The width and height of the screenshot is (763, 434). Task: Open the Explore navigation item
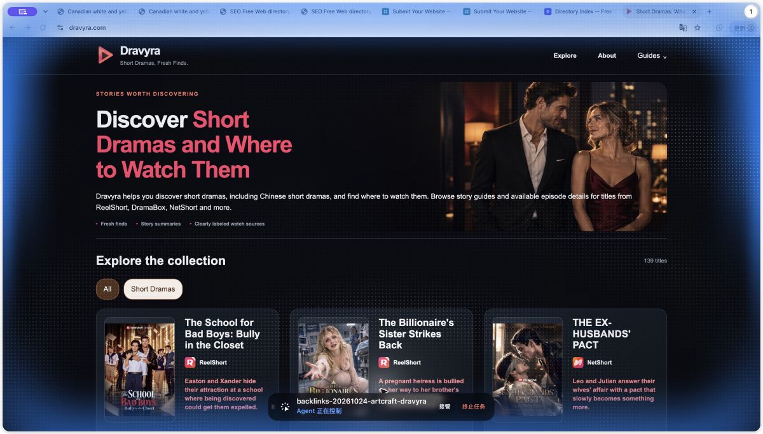click(565, 56)
